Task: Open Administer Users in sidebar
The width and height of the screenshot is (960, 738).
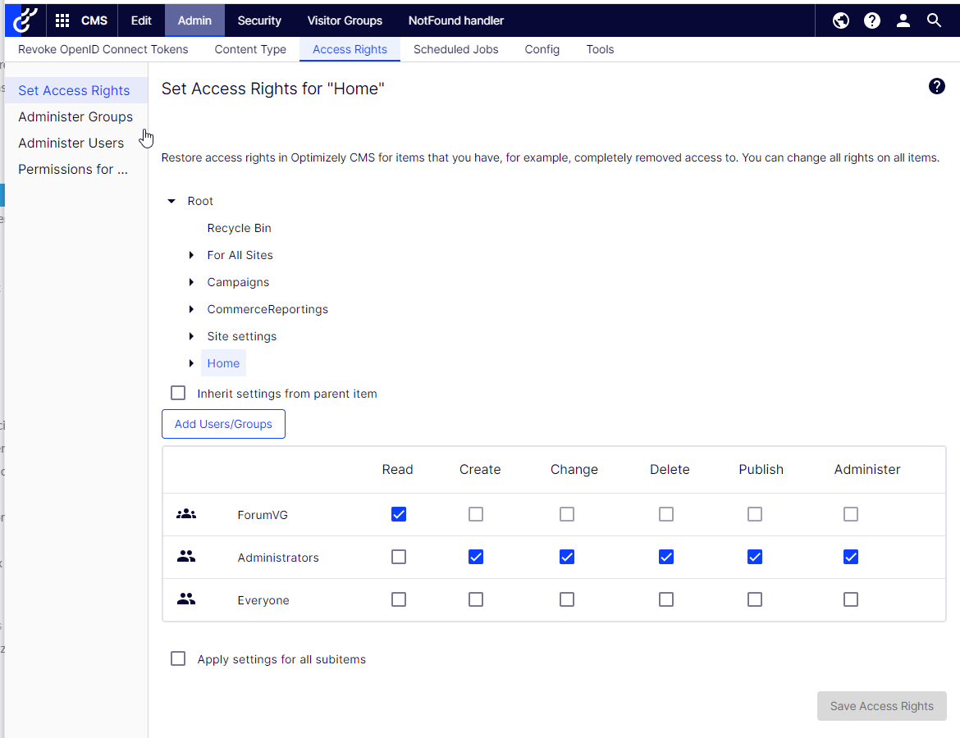Action: pos(71,143)
